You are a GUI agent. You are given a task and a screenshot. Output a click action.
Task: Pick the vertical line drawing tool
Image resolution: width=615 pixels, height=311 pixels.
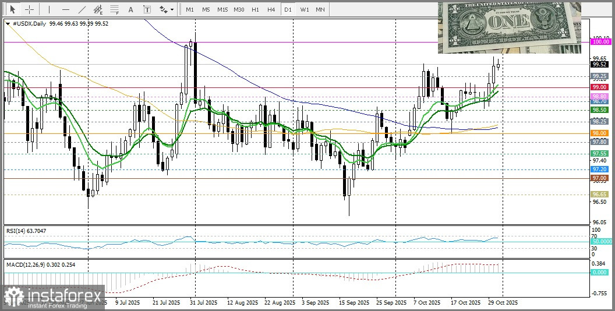[x=49, y=9]
